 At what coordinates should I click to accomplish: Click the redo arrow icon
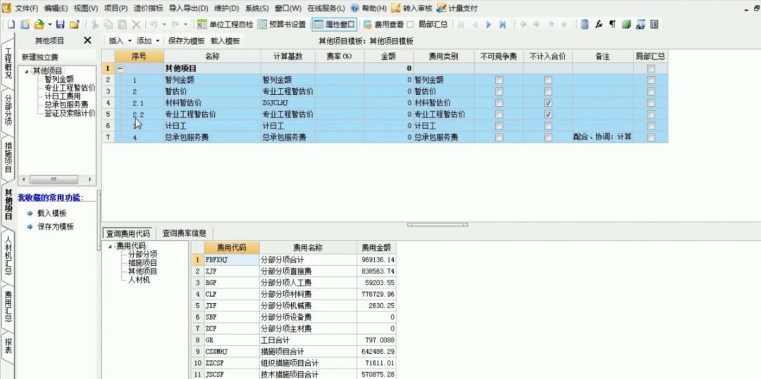175,24
